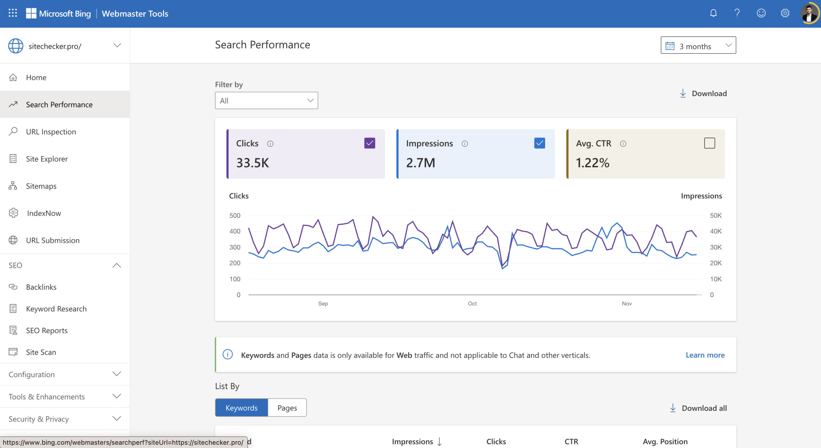Image resolution: width=821 pixels, height=448 pixels.
Task: Sort by the Impressions column header
Action: coord(412,442)
